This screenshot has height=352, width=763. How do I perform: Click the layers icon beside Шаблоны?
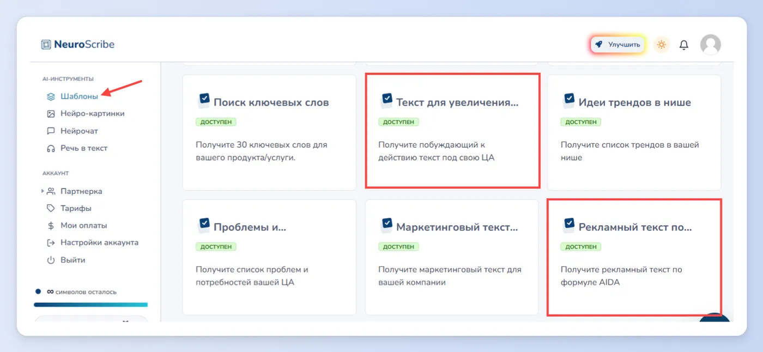[51, 96]
